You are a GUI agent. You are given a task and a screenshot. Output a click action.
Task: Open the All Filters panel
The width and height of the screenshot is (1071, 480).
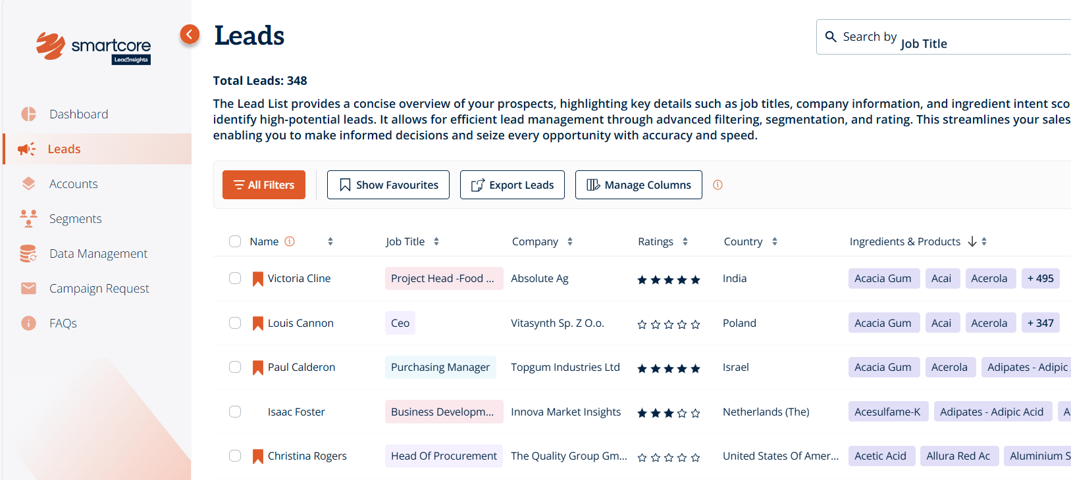tap(263, 185)
